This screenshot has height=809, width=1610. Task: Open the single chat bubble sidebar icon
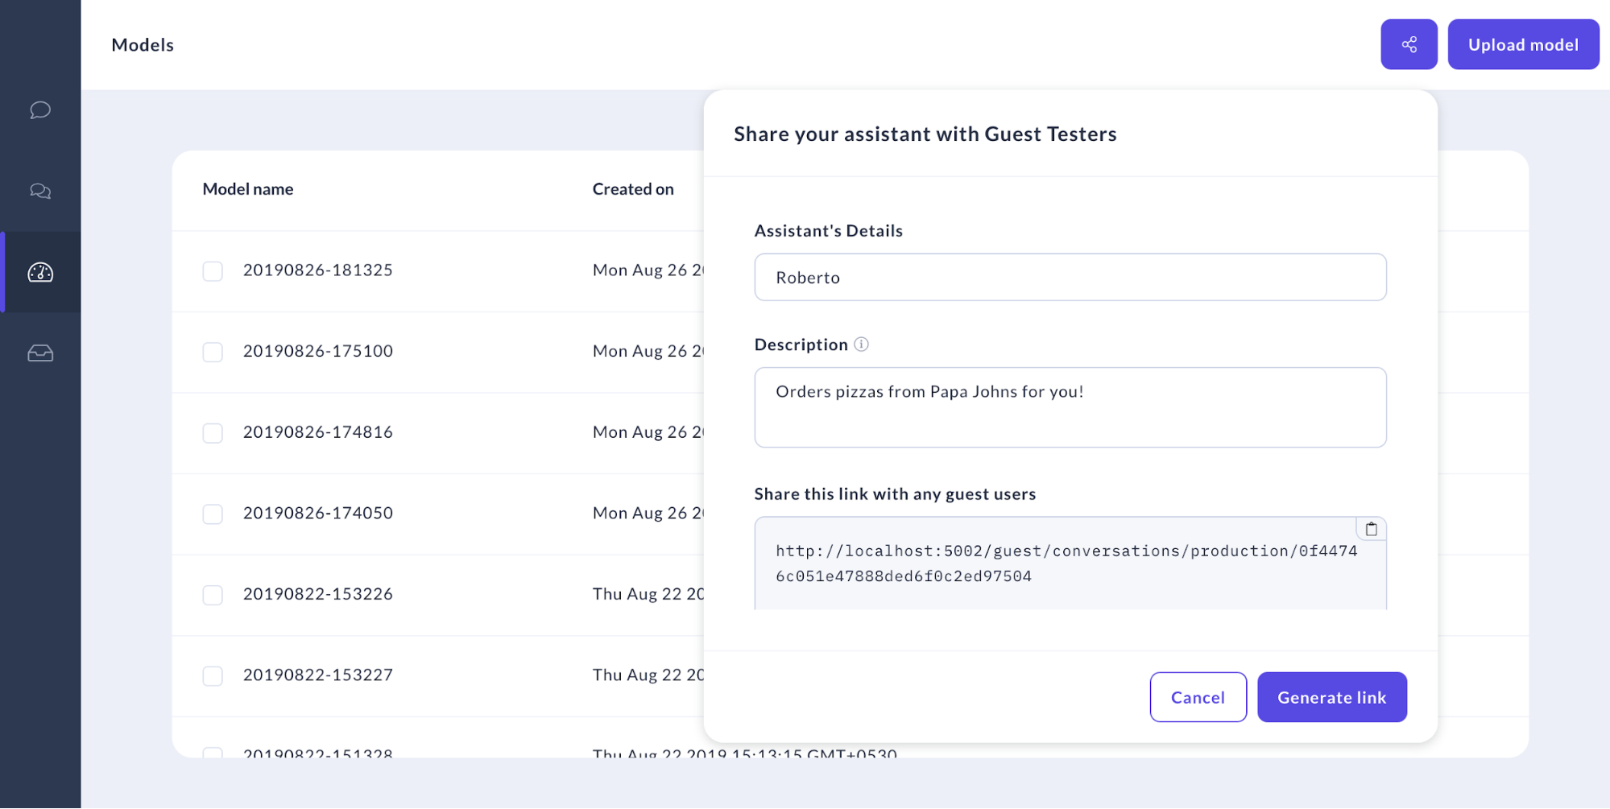click(x=40, y=109)
